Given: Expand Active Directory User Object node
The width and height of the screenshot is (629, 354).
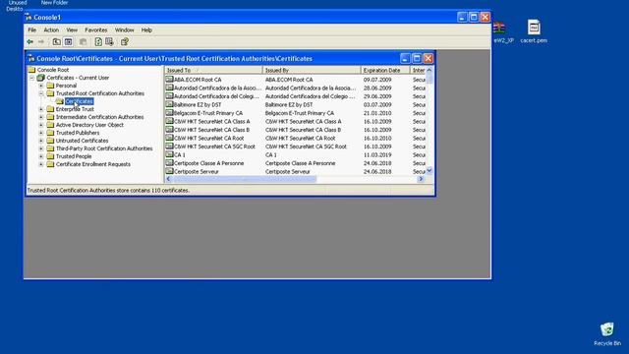Looking at the screenshot, I should (41, 125).
